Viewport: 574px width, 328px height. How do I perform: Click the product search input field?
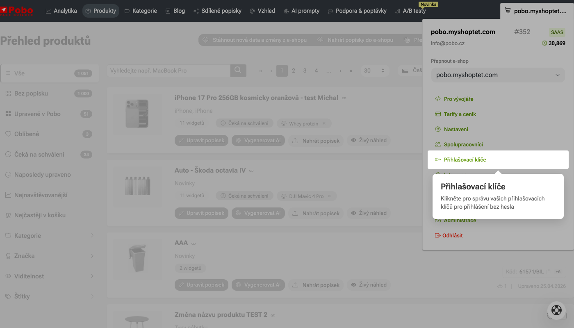pos(169,71)
